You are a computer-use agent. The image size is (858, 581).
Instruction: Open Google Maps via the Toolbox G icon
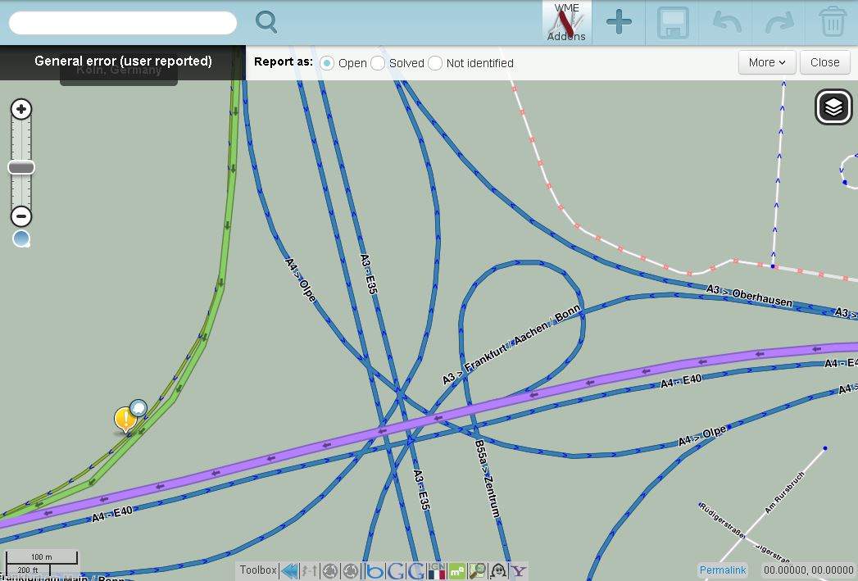(393, 570)
